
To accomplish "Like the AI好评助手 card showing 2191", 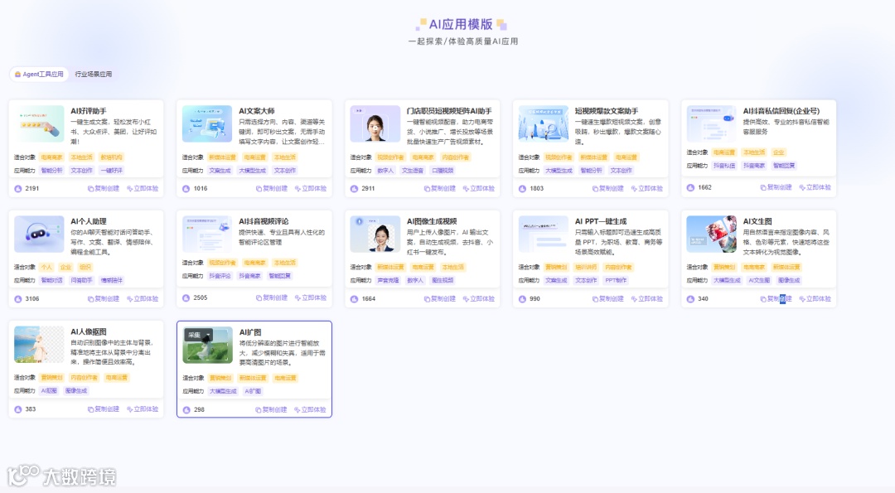I will pos(17,188).
